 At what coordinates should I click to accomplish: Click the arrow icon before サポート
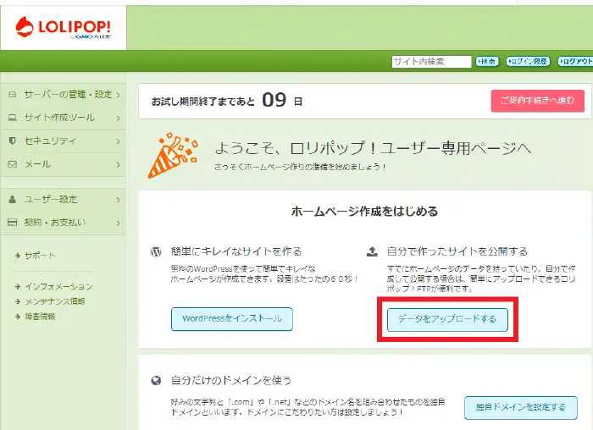coord(18,256)
